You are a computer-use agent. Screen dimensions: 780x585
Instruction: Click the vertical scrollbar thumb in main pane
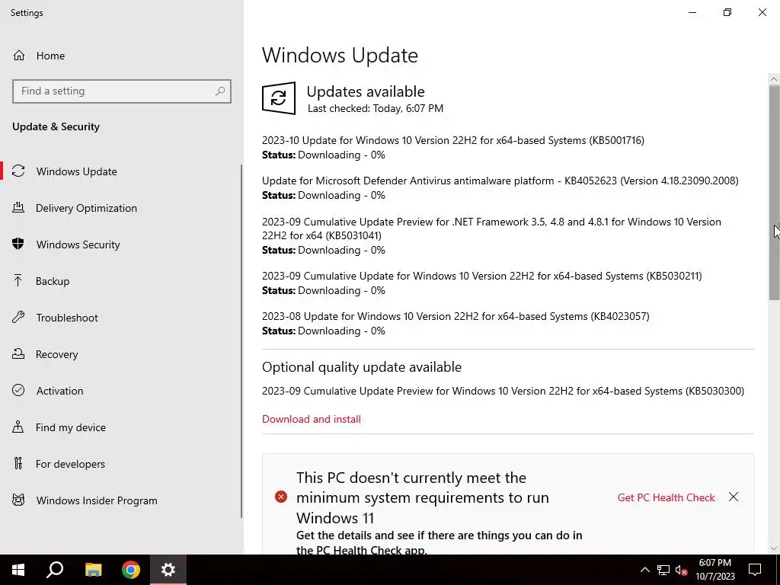[774, 192]
